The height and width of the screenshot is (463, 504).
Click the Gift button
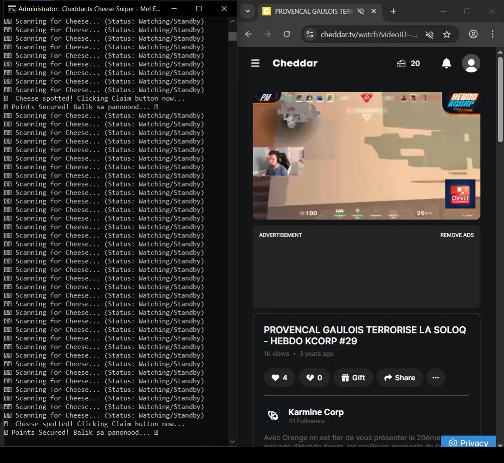pos(353,378)
